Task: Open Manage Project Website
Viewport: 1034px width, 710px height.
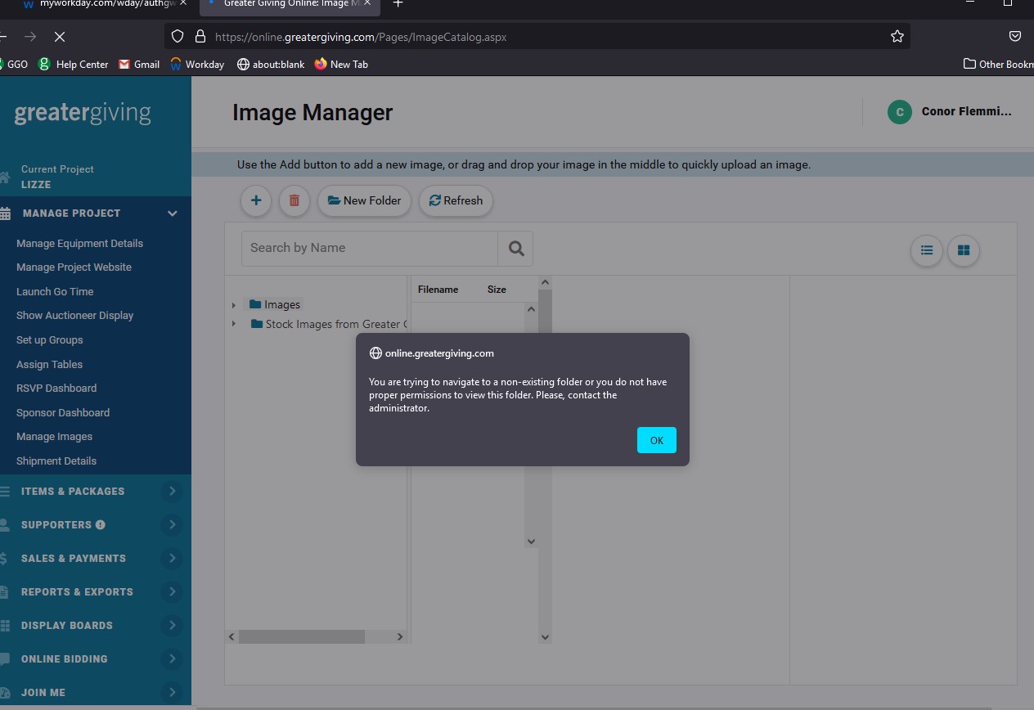Action: pos(74,267)
